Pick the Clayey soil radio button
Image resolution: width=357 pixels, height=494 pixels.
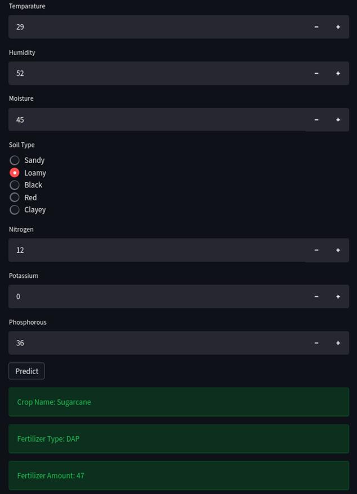(x=15, y=210)
